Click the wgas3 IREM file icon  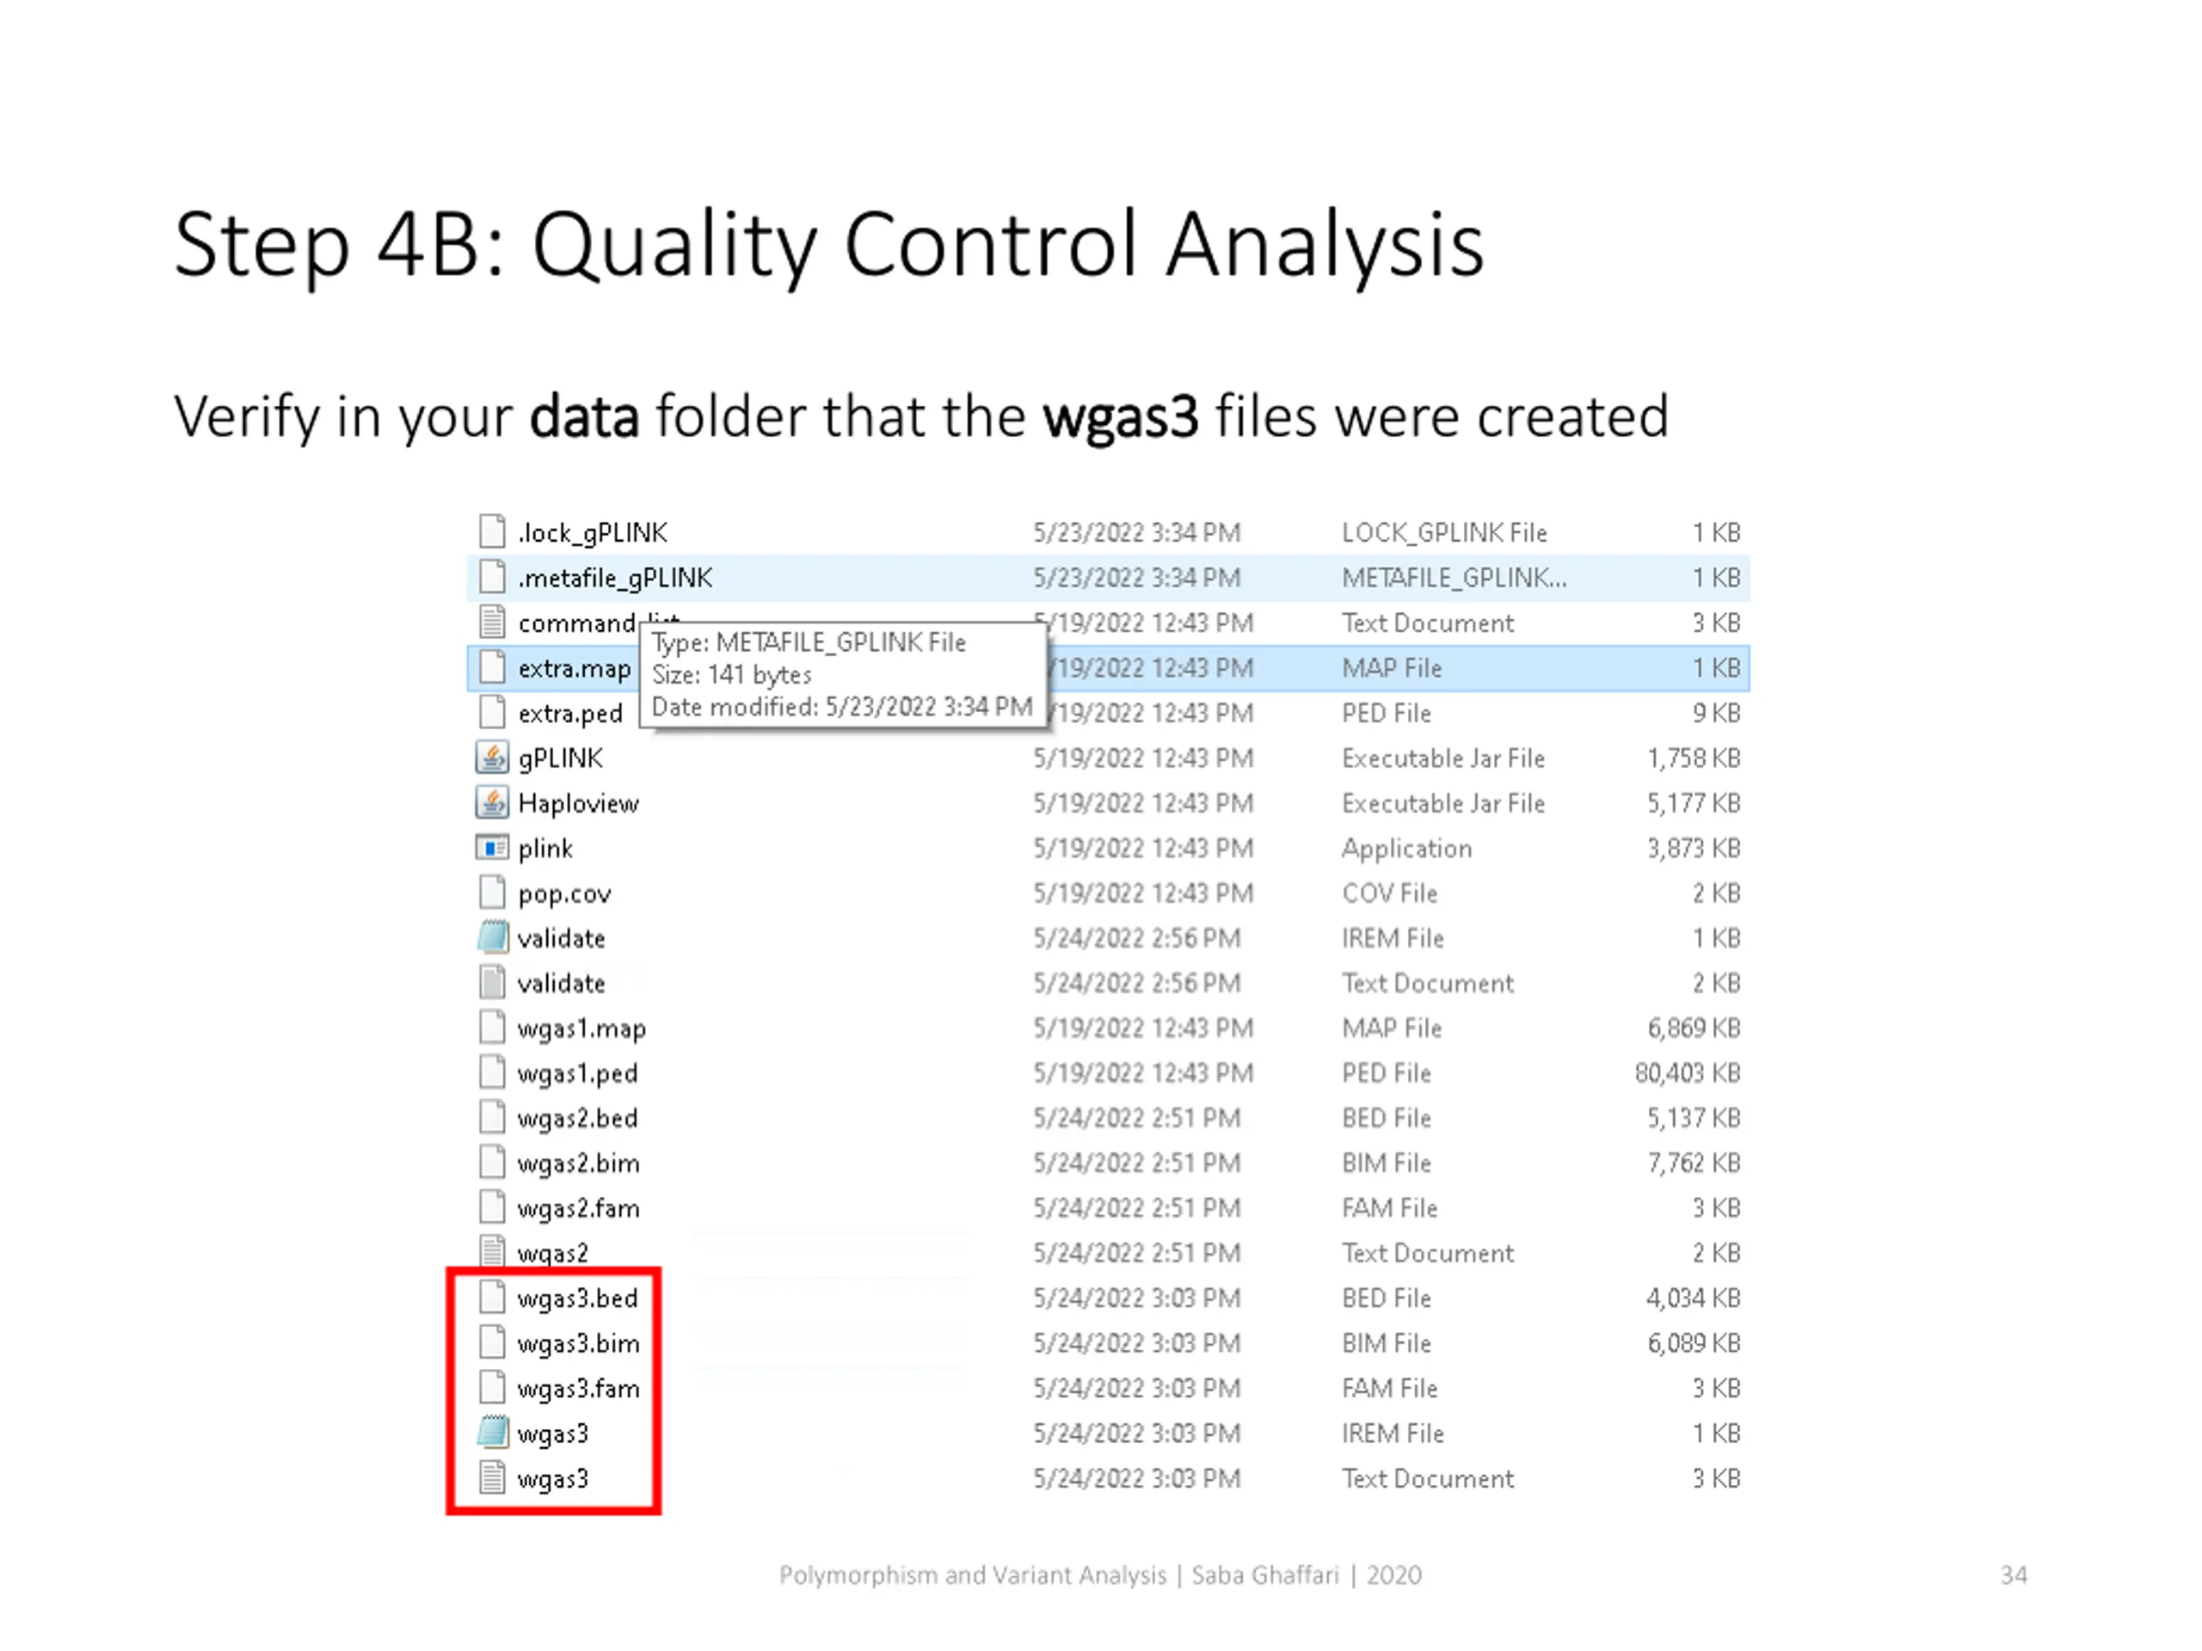pos(492,1432)
